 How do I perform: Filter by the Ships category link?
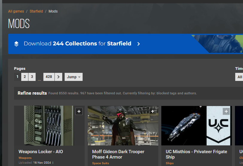(170, 163)
